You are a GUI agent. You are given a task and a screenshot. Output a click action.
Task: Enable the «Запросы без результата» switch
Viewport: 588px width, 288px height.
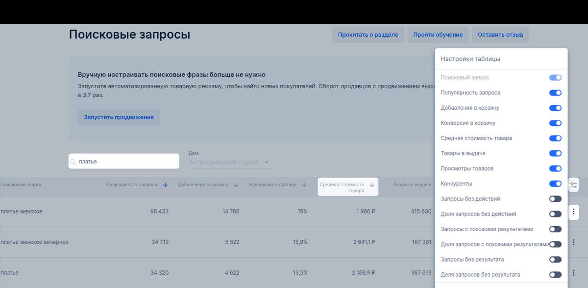coord(555,259)
